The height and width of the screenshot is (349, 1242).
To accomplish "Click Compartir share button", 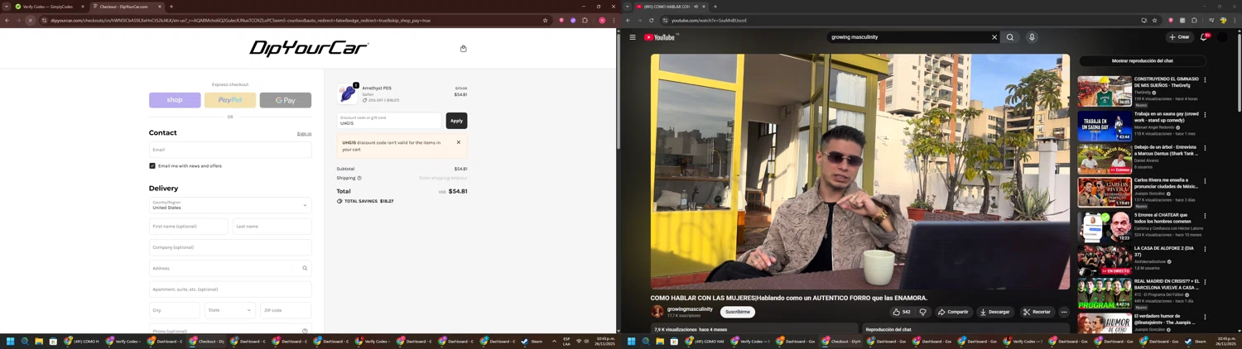I will (x=953, y=312).
